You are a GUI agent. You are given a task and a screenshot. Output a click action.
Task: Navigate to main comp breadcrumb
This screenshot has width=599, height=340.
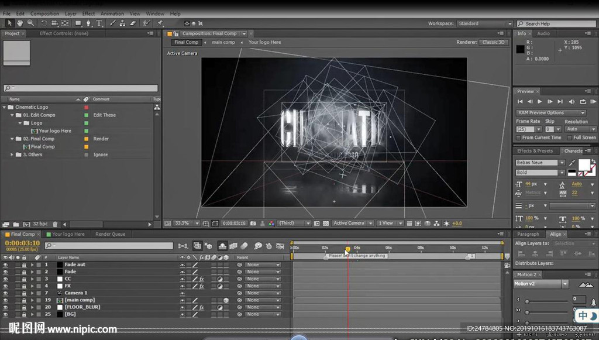click(x=223, y=42)
